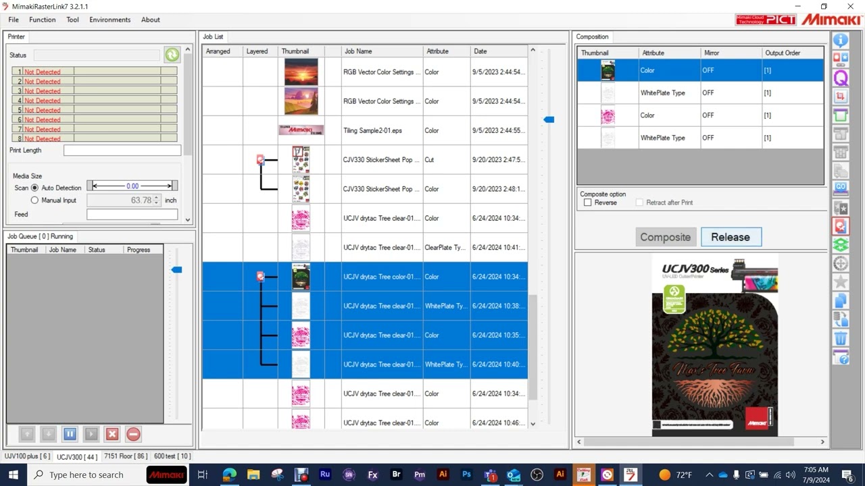
Task: Select the Tiling Sample2-01.eps job thumbnail
Action: (301, 130)
